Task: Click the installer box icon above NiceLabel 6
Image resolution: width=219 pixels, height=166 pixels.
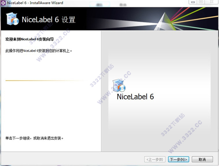Action: point(119,85)
